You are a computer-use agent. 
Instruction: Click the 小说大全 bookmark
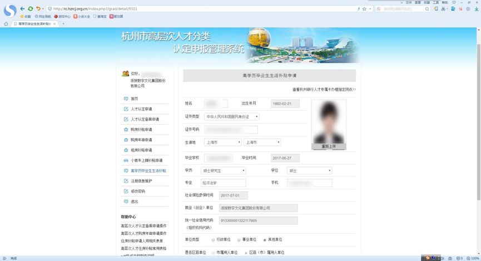(82, 16)
